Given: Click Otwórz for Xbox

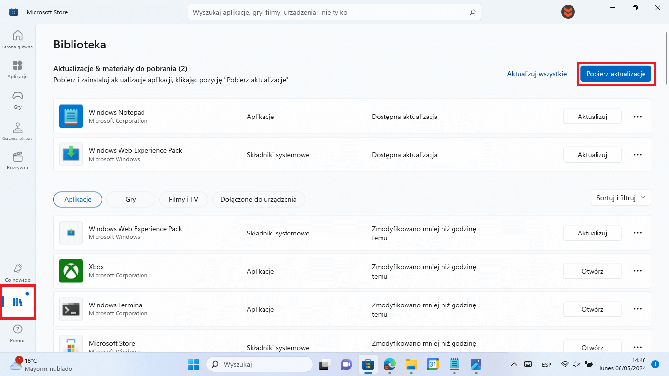Looking at the screenshot, I should pyautogui.click(x=593, y=271).
